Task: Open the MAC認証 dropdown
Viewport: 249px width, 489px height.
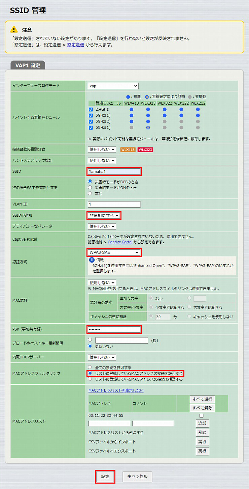Action: (x=102, y=282)
